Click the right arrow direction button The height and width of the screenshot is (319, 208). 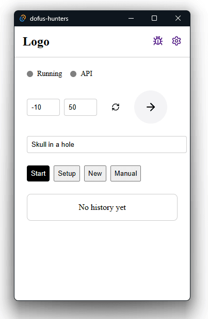(x=151, y=107)
